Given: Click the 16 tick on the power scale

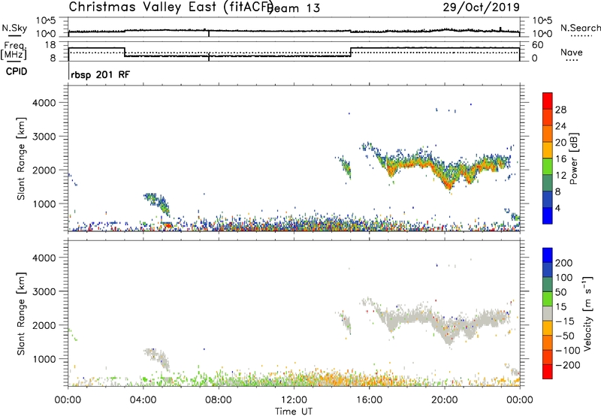Looking at the screenshot, I should click(560, 159).
